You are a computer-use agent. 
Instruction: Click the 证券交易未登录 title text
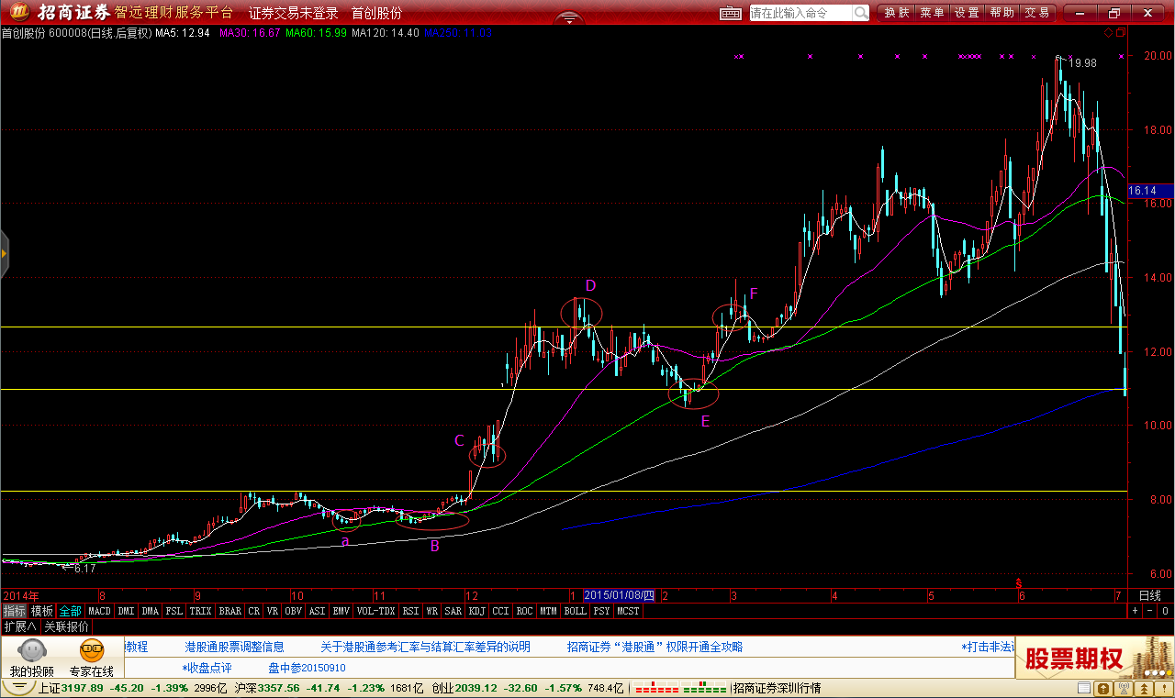[x=294, y=13]
